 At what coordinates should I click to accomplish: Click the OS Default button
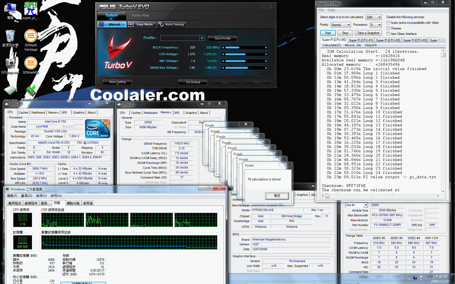193,82
